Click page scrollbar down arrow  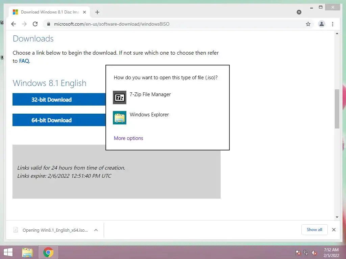pyautogui.click(x=337, y=217)
